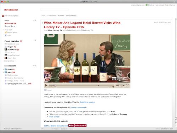Open the Quicktime version link
The width and height of the screenshot is (177, 133).
(x=87, y=102)
